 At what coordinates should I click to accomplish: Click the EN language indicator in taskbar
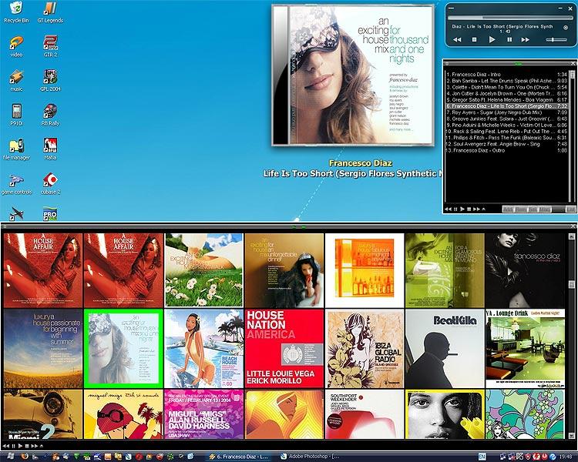coord(482,457)
